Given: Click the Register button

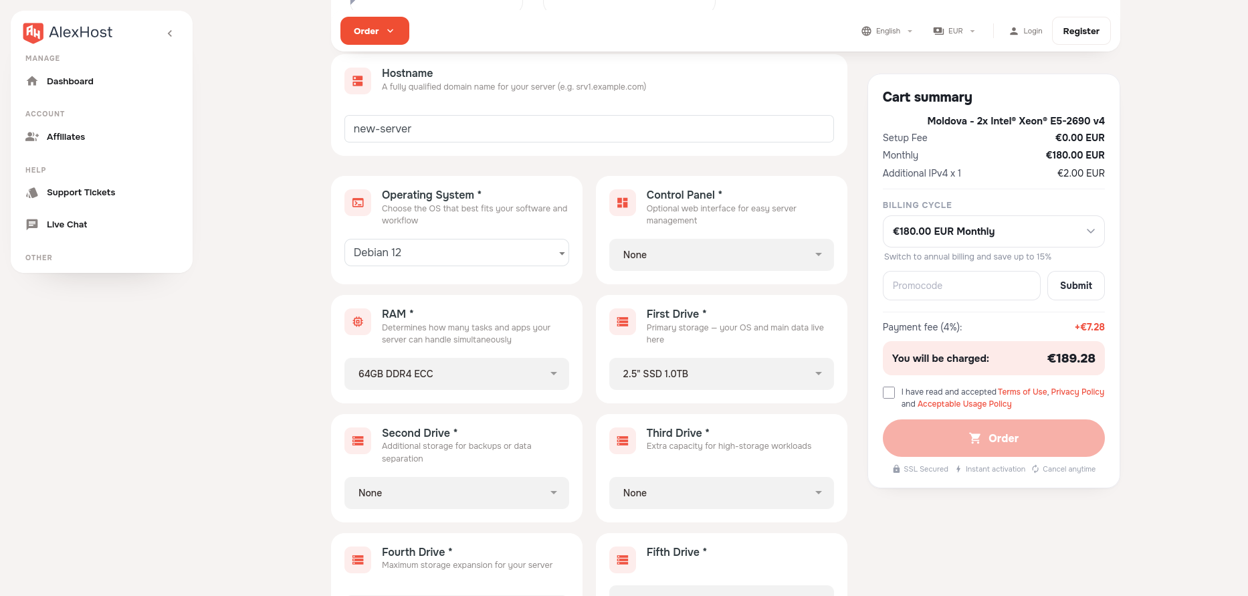Looking at the screenshot, I should tap(1081, 31).
